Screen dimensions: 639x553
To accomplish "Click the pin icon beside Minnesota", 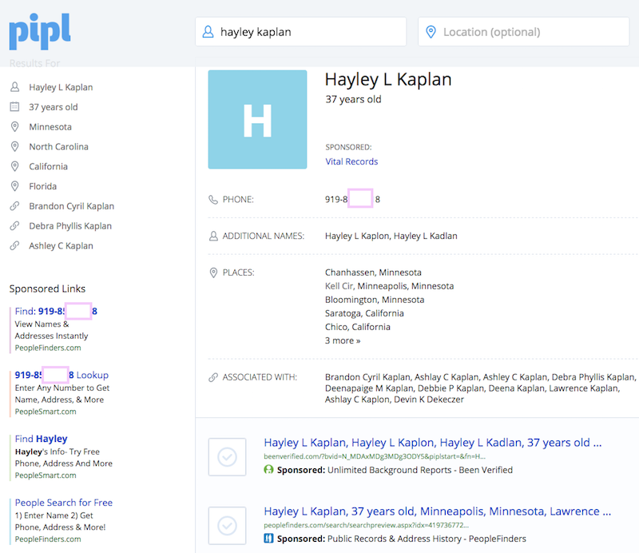I will [x=14, y=127].
